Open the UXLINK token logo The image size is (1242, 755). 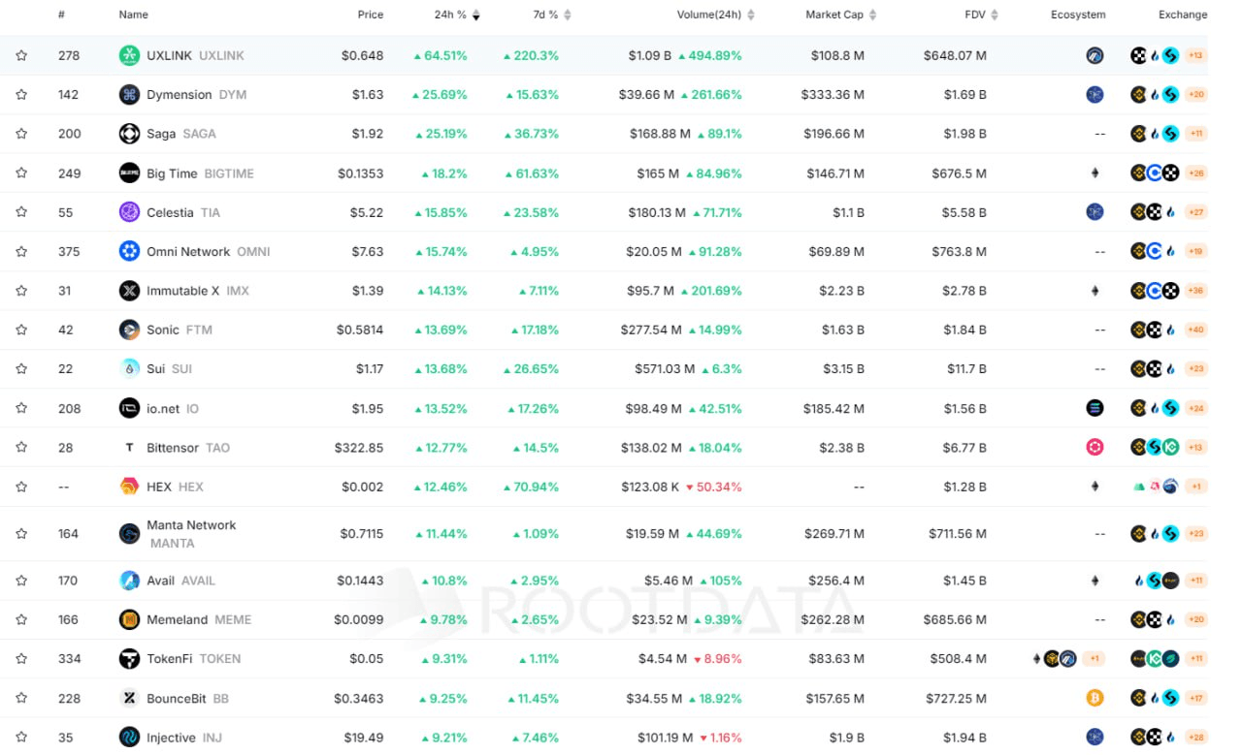[129, 55]
